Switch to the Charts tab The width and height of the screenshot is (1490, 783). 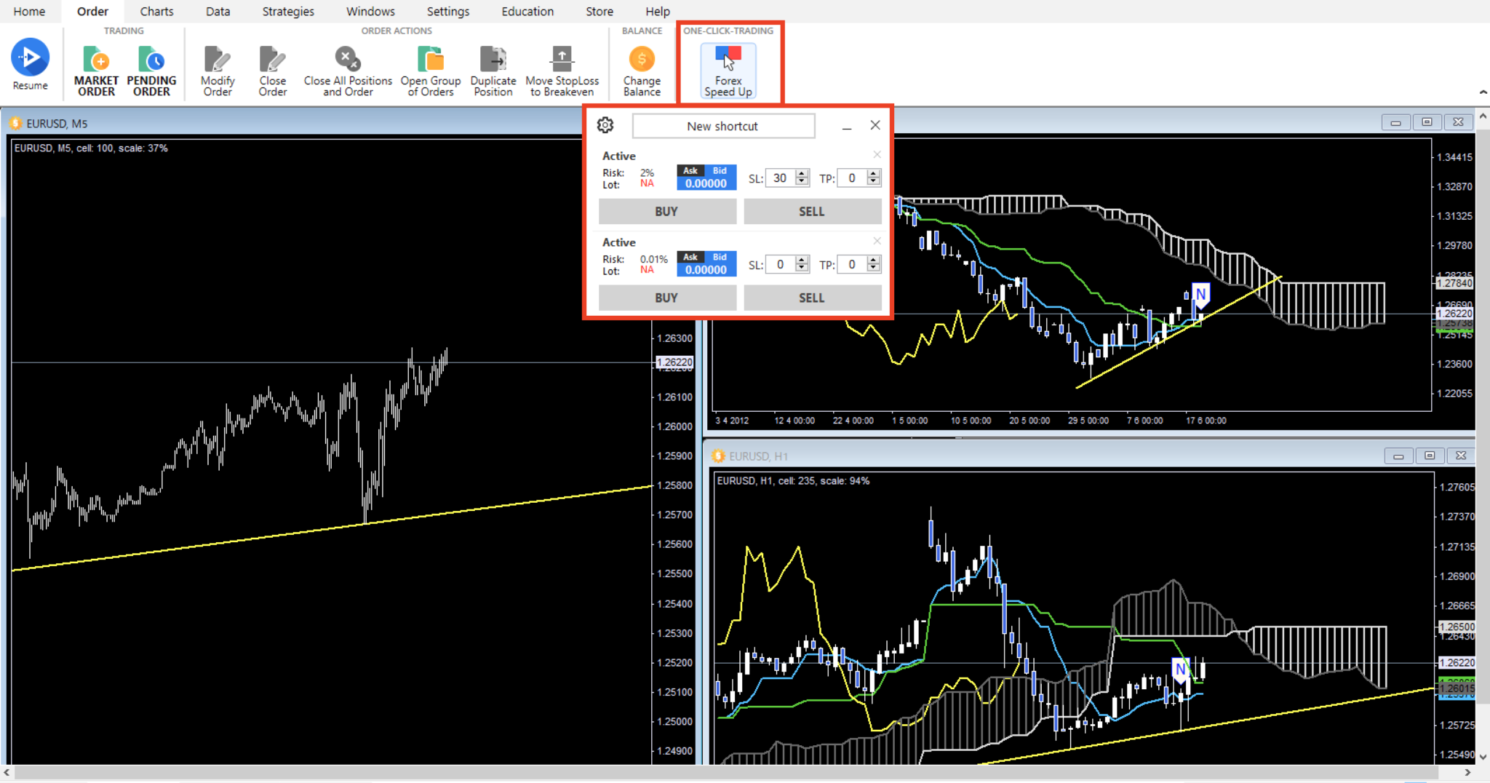coord(157,11)
